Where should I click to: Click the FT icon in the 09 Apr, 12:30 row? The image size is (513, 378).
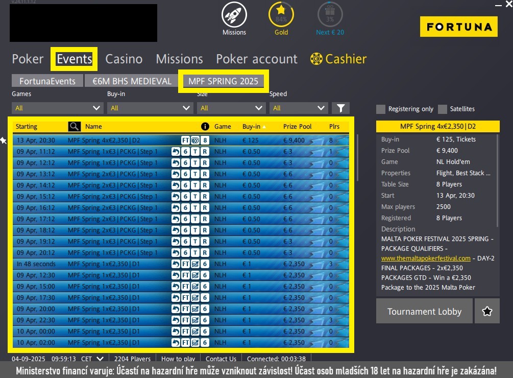185,275
